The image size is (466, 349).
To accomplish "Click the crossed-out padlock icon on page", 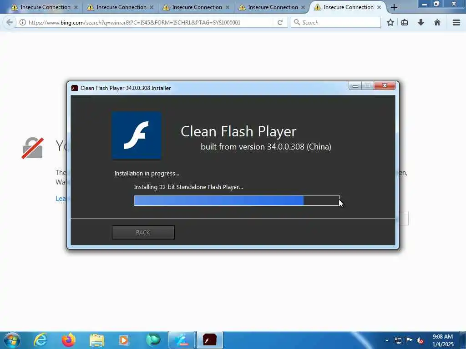I will [32, 148].
